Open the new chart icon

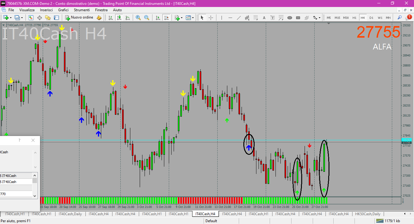click(5, 18)
